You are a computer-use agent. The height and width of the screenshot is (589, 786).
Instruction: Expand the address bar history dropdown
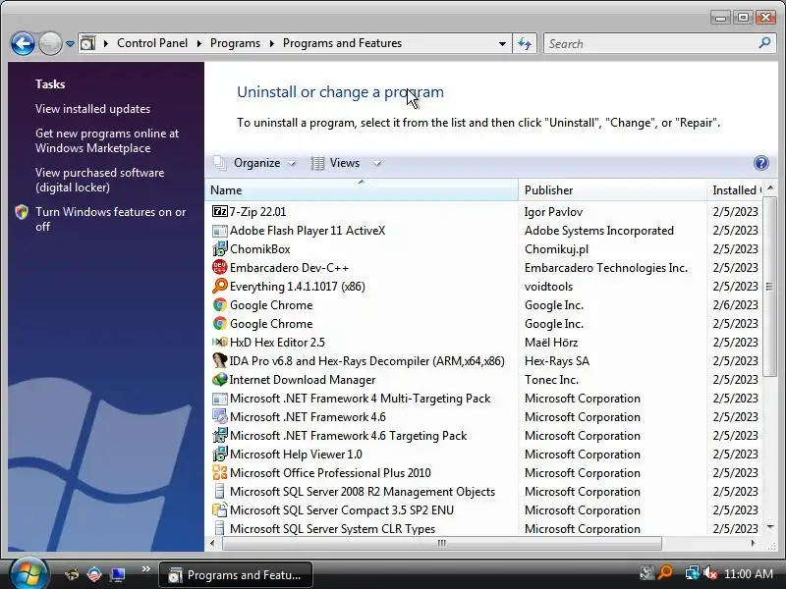(502, 43)
